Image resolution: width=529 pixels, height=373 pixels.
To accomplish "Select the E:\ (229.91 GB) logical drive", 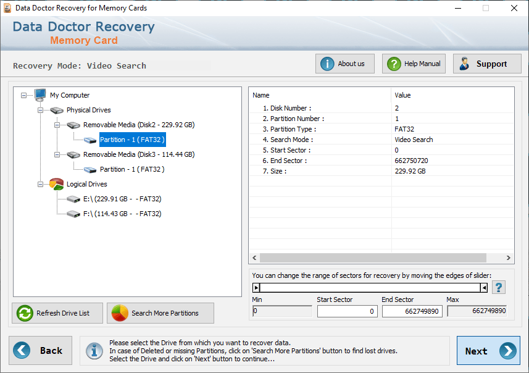I will (122, 199).
